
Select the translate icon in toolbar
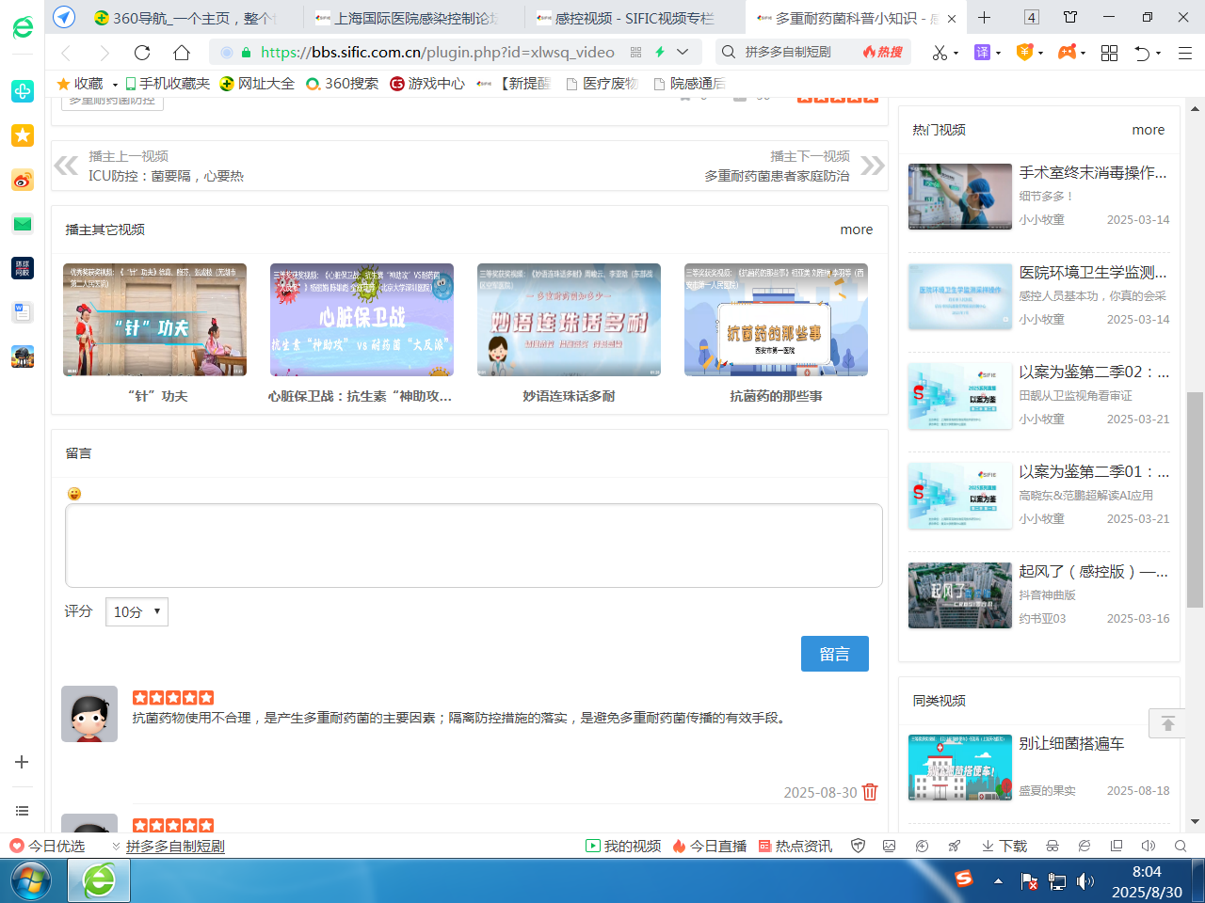[980, 53]
